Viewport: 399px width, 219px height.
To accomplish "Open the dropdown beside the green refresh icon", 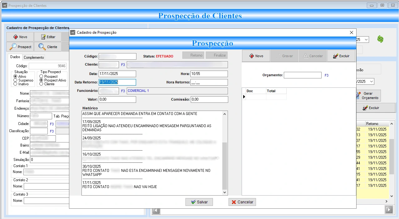I will (366, 40).
